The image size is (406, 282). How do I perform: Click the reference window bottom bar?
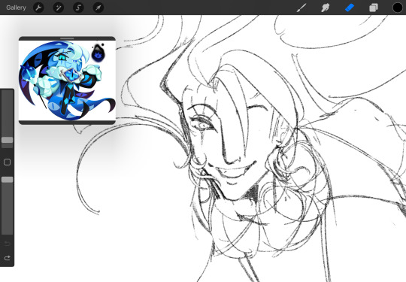[67, 123]
